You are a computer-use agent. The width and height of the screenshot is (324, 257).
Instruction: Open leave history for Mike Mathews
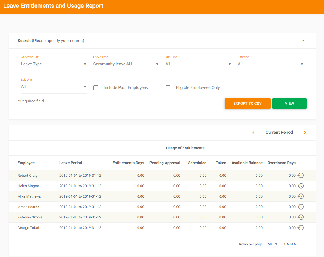click(301, 196)
